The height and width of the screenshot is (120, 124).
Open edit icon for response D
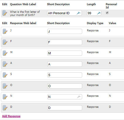[x=5, y=108]
